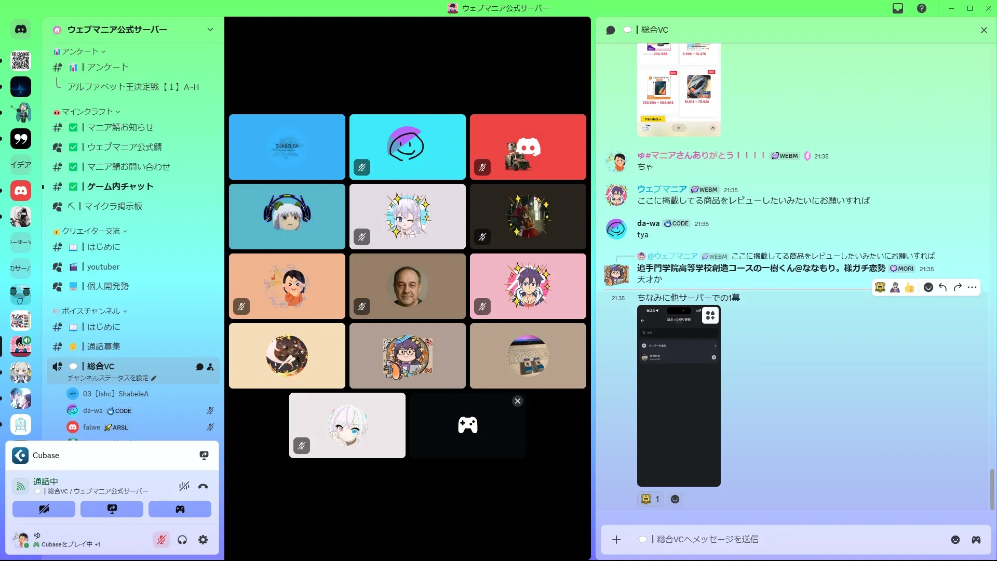This screenshot has height=561, width=997.
Task: Disconnect from voice call
Action: (x=203, y=487)
